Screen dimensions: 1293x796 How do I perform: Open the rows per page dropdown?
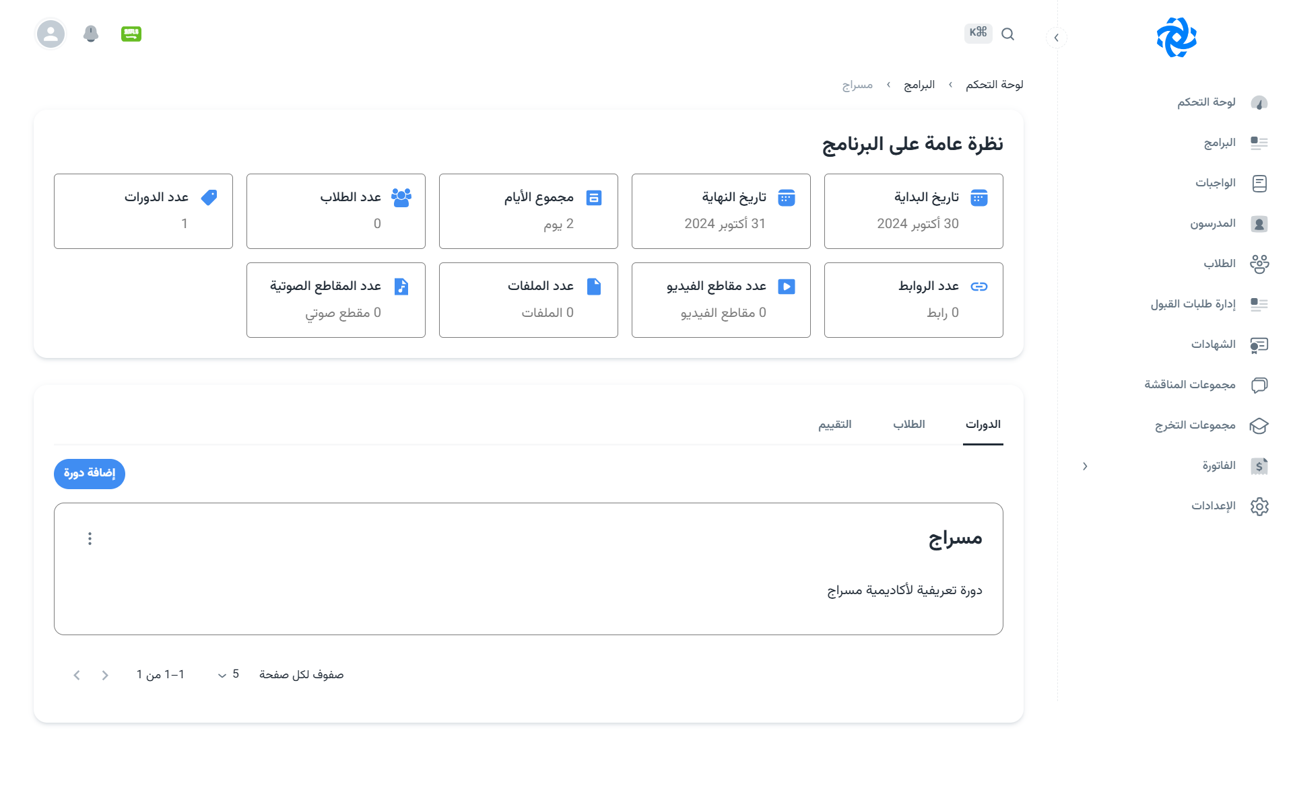pos(229,674)
